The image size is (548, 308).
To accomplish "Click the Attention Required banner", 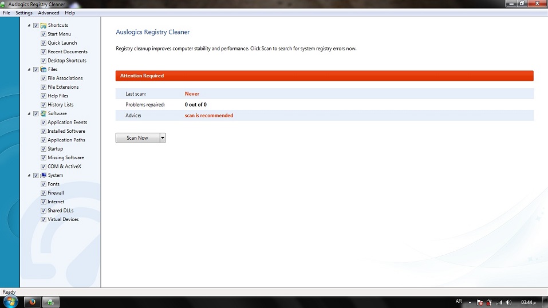I will (x=324, y=76).
